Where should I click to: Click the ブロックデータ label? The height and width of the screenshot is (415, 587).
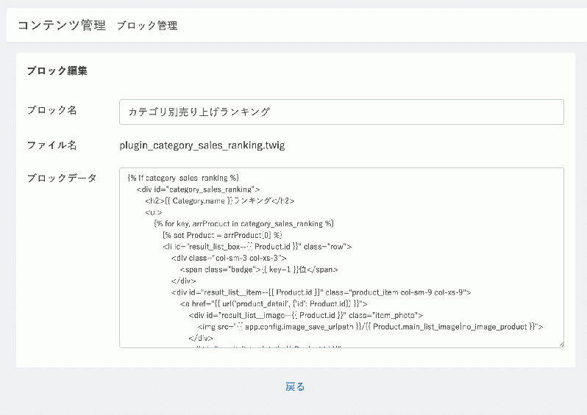[x=62, y=178]
